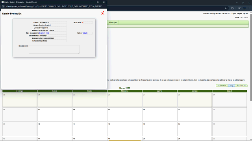Minimize the Grades Garden popup window
Viewport: 252px width, 141px height.
click(x=92, y=2)
